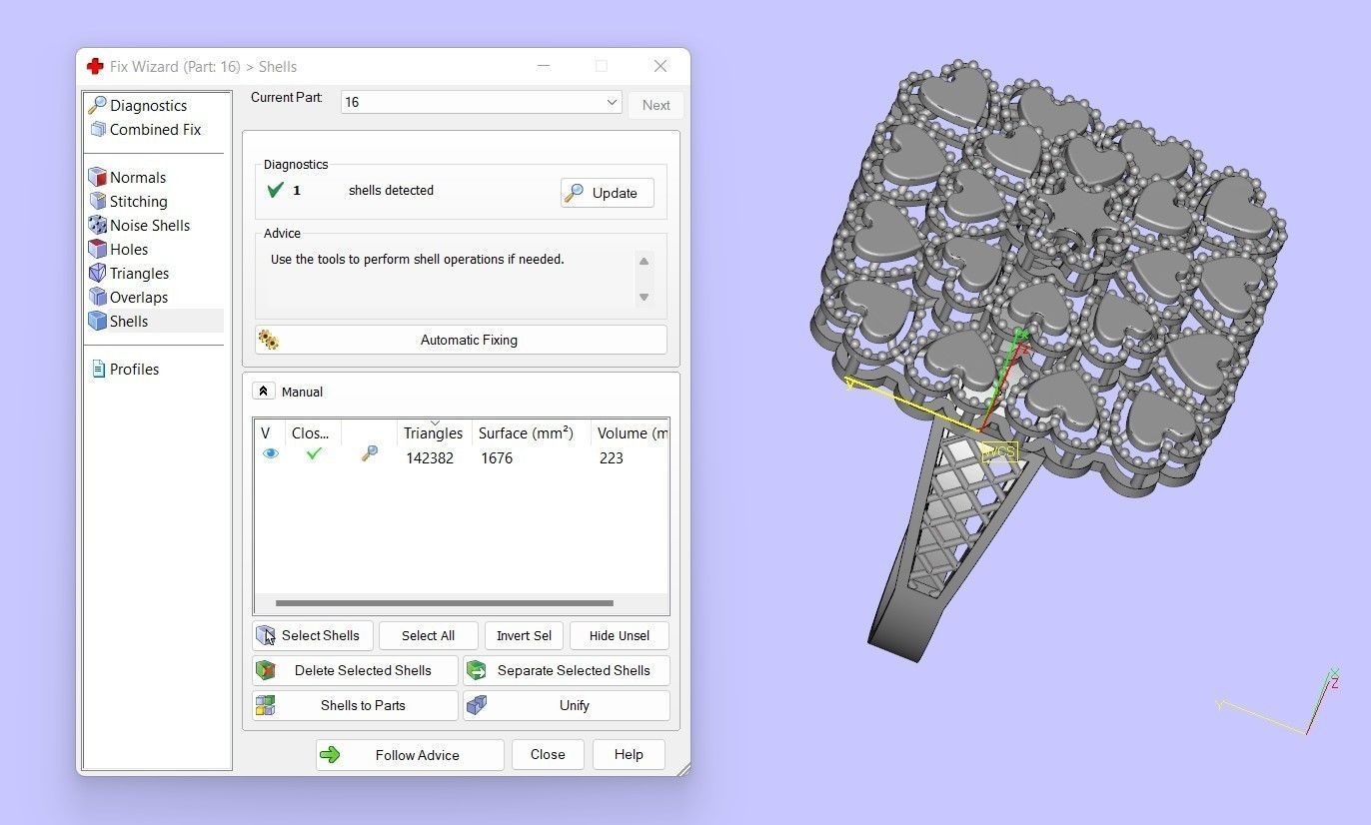Click the Shells to Parts button
Screen dimensions: 1371x825
(x=355, y=705)
